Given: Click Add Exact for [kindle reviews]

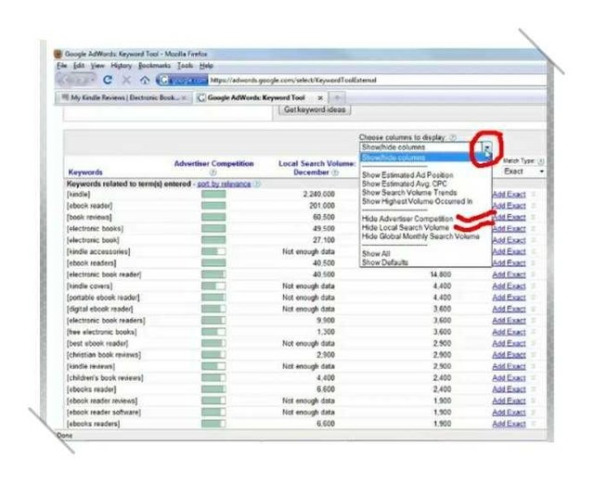Looking at the screenshot, I should point(509,366).
